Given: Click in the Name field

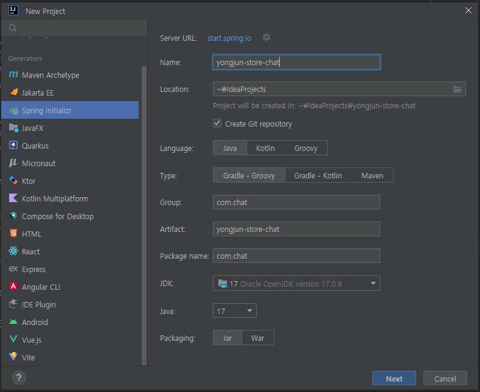Looking at the screenshot, I should (296, 62).
